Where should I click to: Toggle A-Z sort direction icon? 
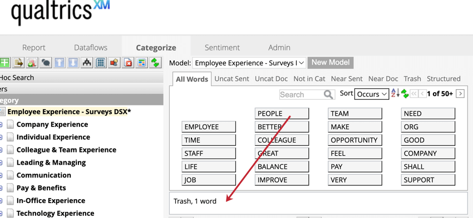[x=395, y=93]
